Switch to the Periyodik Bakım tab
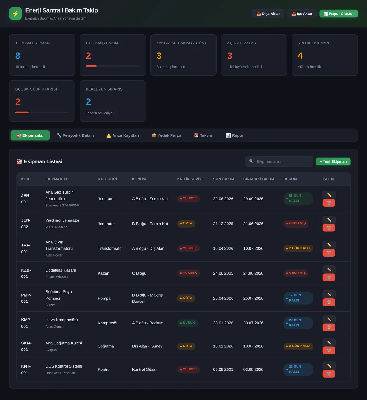This screenshot has width=367, height=400. pos(75,135)
